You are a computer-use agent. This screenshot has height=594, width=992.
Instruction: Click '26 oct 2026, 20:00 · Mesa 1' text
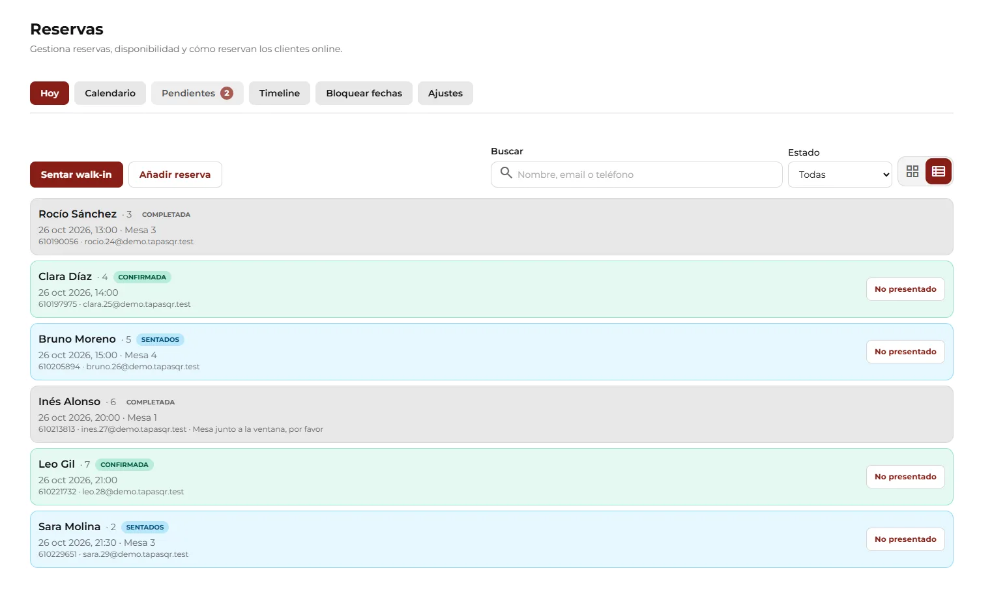pos(98,417)
